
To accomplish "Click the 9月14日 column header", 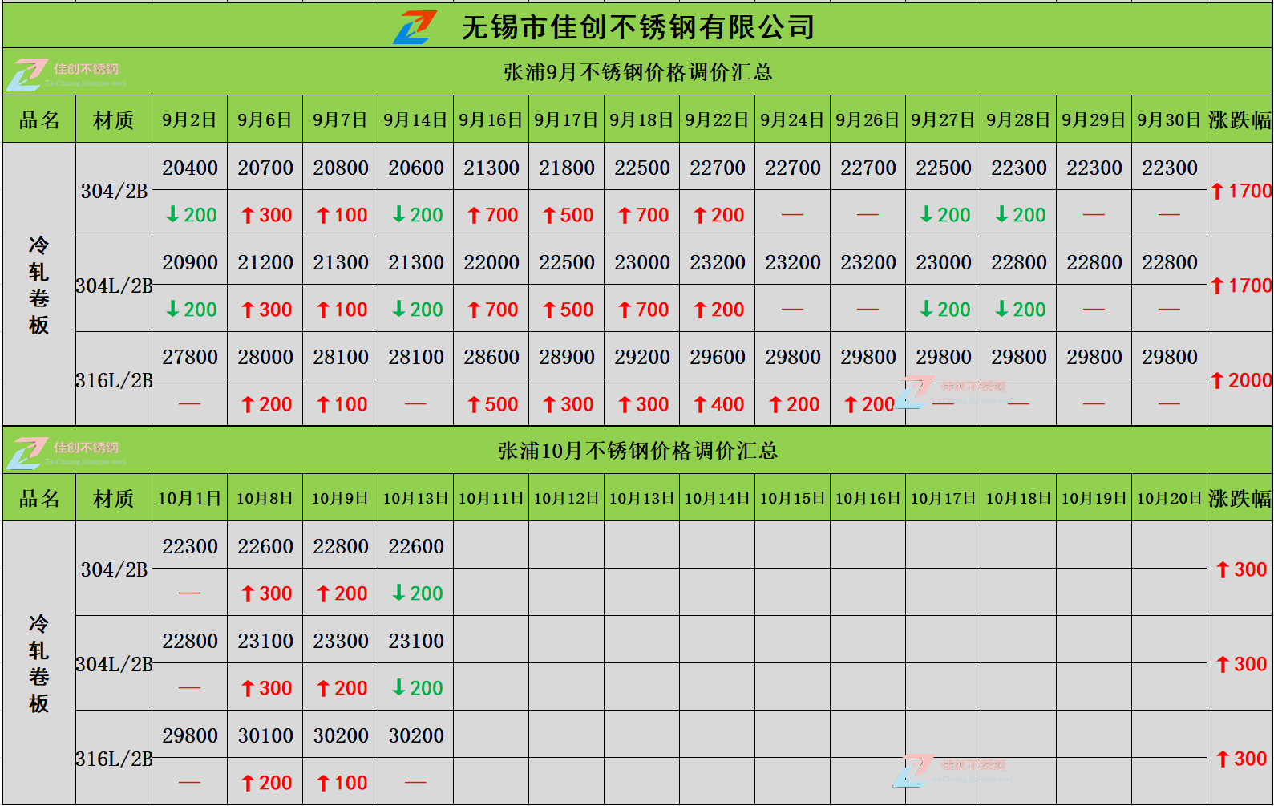I will coord(416,119).
